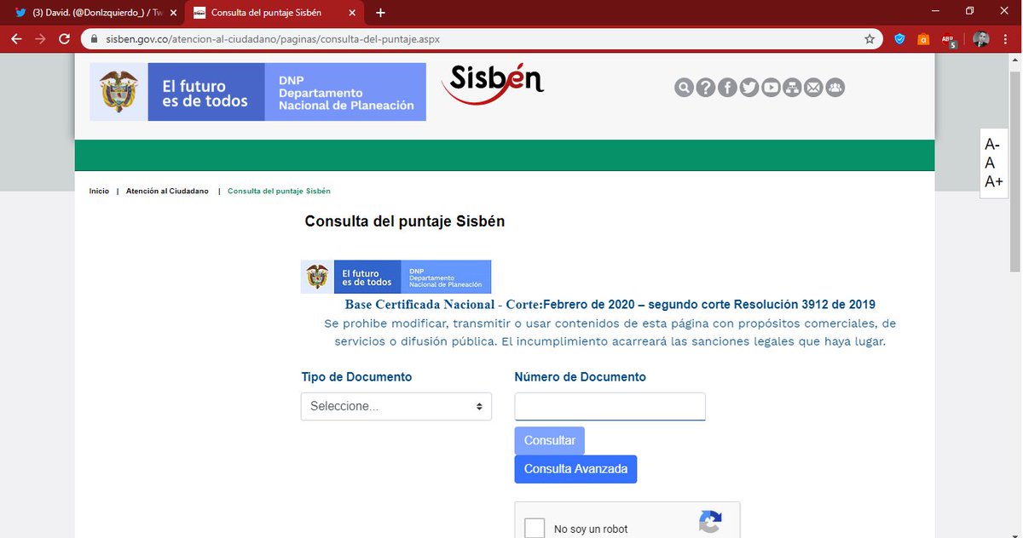Click the Consultar button
Image resolution: width=1023 pixels, height=538 pixels.
550,440
